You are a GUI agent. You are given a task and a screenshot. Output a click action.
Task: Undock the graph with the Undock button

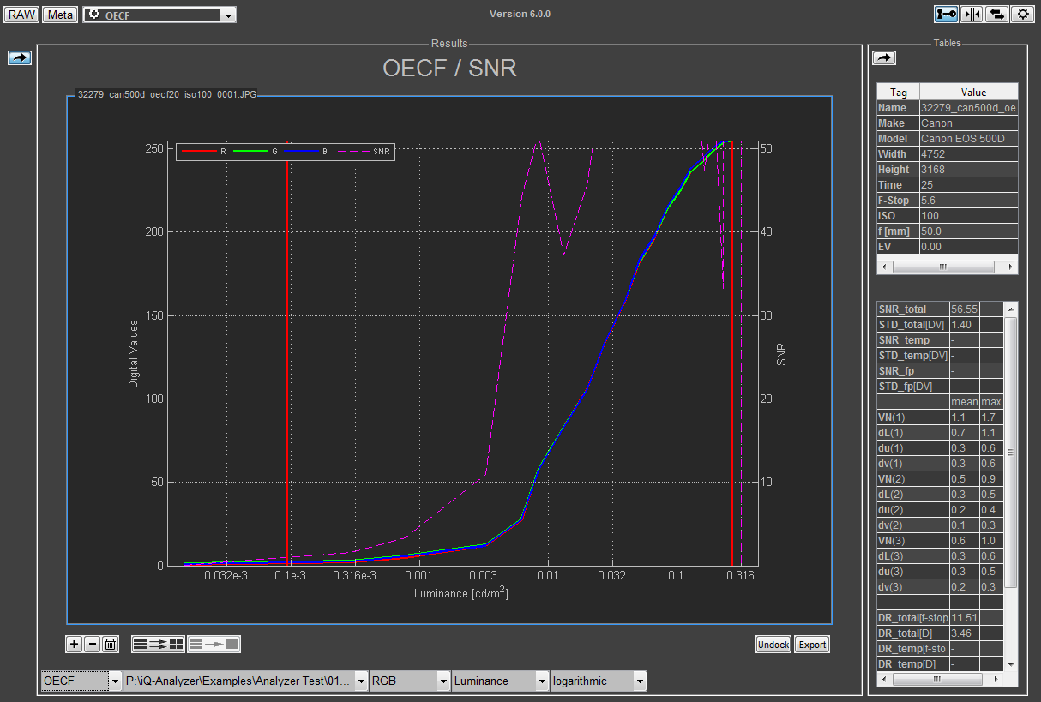pyautogui.click(x=773, y=644)
